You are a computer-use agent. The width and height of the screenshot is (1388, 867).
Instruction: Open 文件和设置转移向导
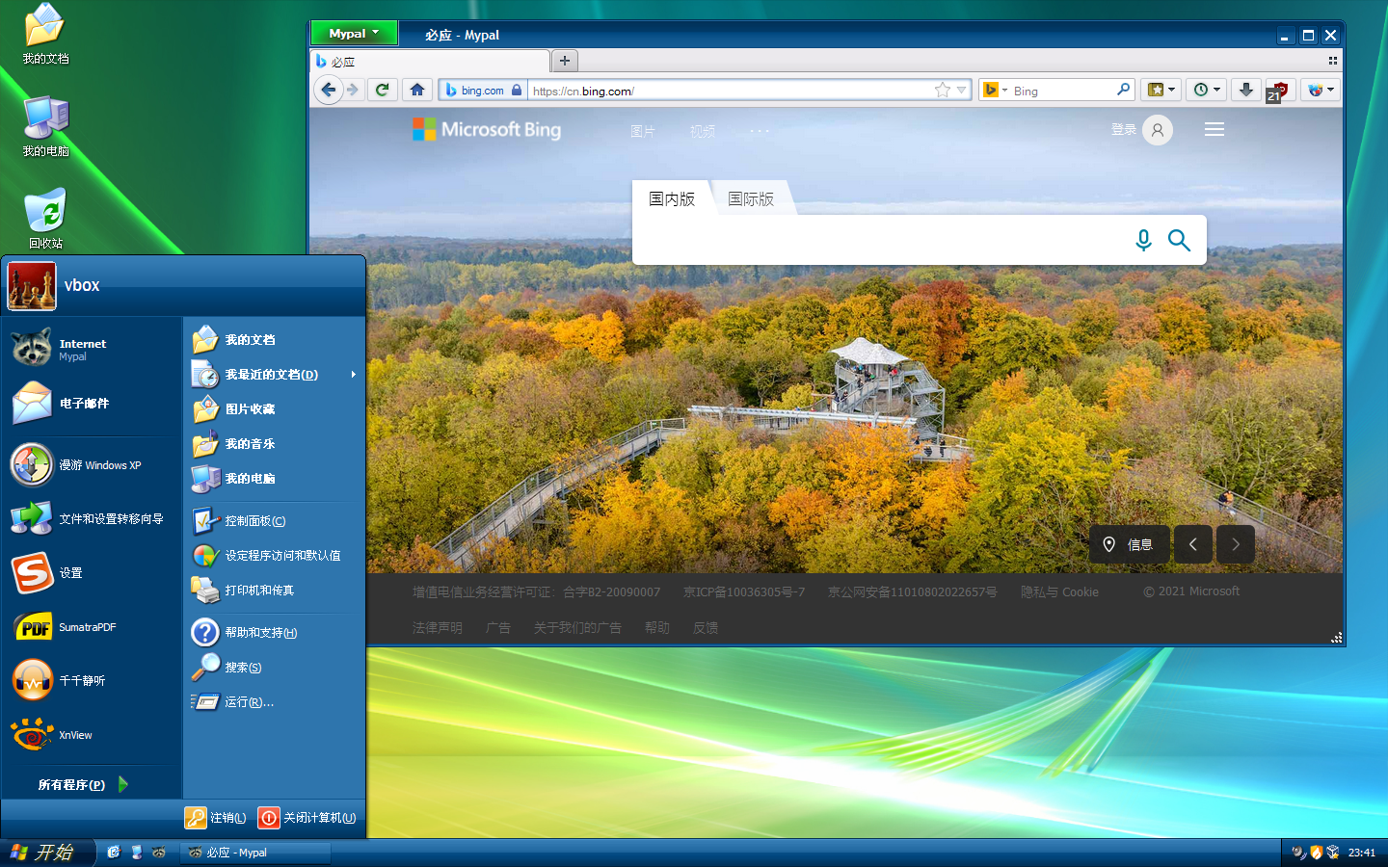click(x=92, y=518)
